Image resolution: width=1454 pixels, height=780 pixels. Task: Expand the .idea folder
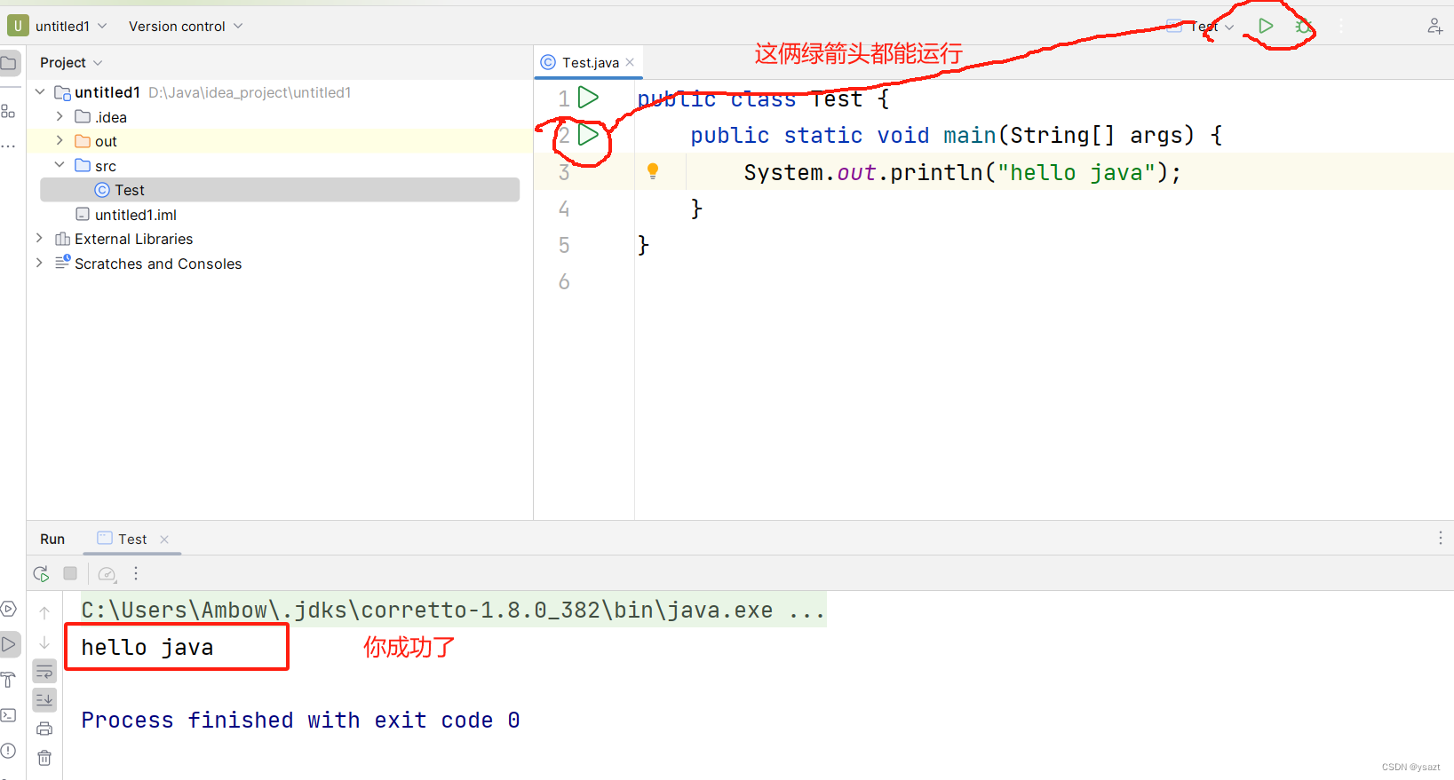60,116
